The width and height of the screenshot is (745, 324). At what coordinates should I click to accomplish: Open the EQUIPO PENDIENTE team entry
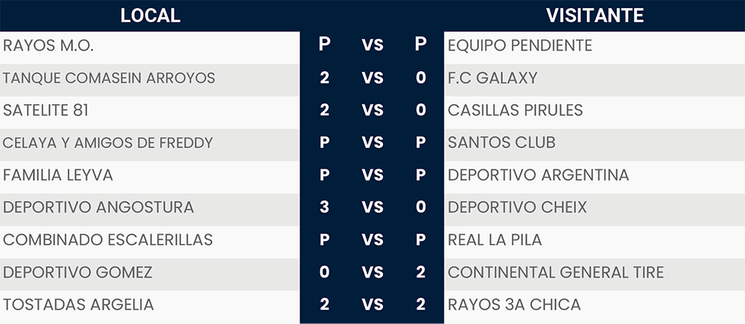[x=520, y=45]
